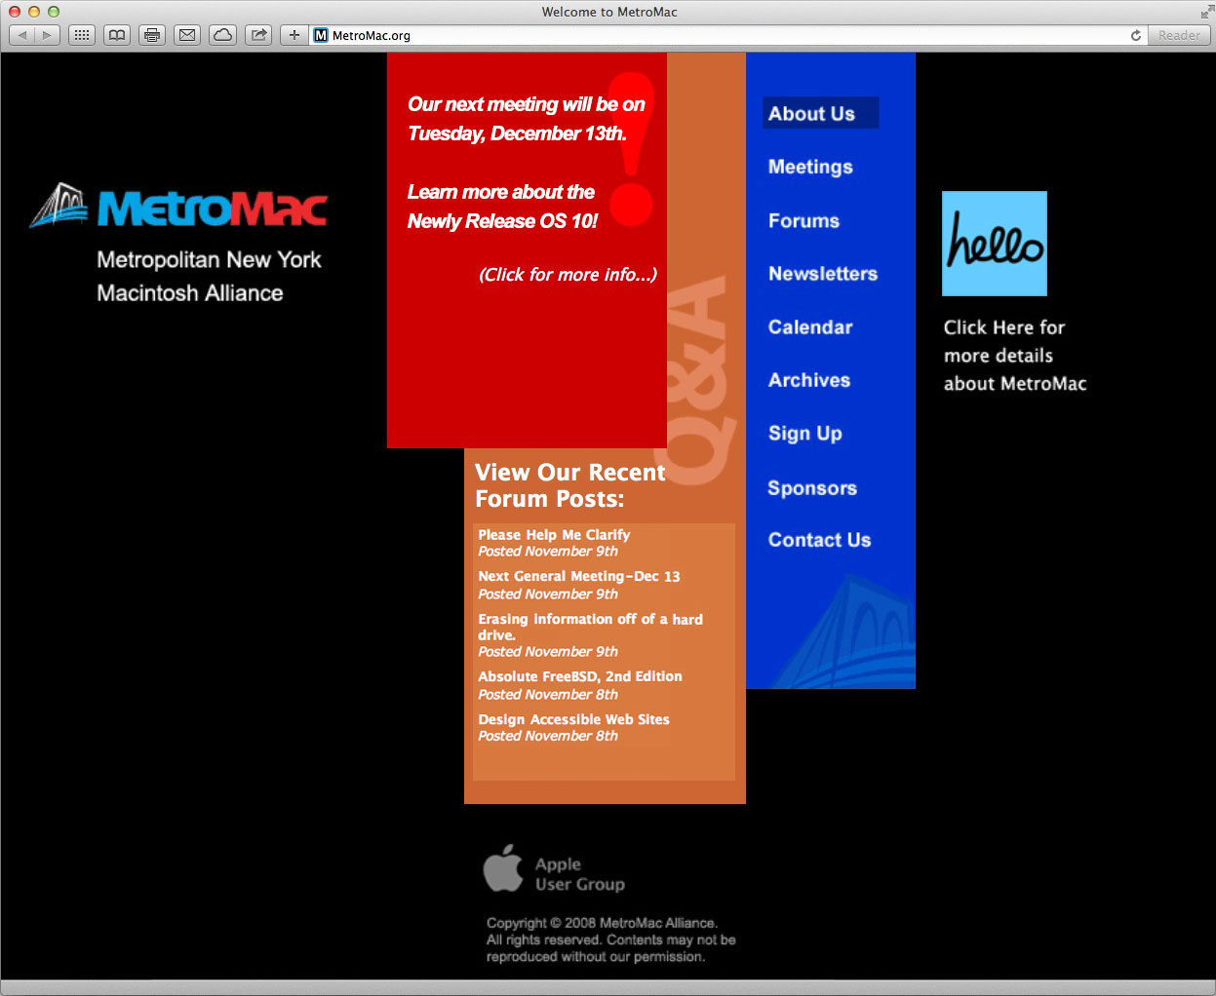Reload the page with refresh icon
This screenshot has width=1216, height=996.
[x=1135, y=35]
